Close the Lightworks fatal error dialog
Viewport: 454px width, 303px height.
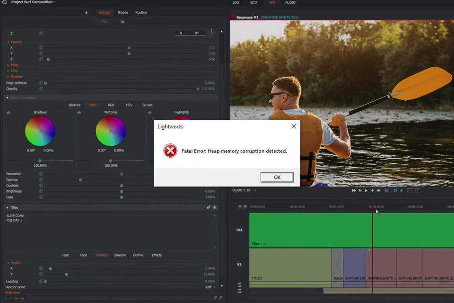(x=294, y=126)
